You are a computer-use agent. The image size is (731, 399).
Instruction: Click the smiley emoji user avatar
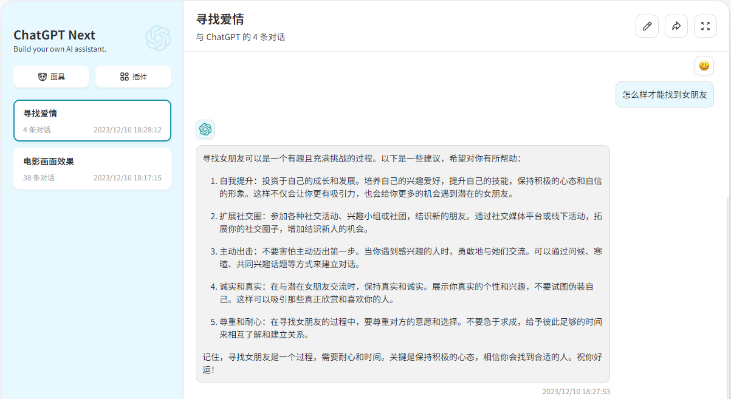(x=704, y=66)
